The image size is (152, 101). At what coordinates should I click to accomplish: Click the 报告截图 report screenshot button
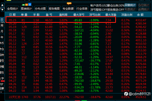[x=54, y=9]
